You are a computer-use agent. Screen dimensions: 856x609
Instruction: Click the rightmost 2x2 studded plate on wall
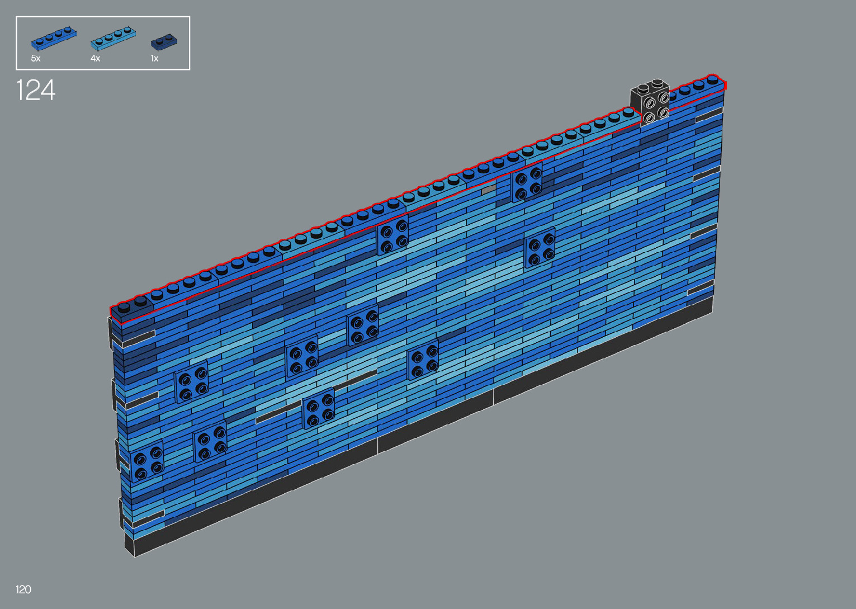pos(540,247)
